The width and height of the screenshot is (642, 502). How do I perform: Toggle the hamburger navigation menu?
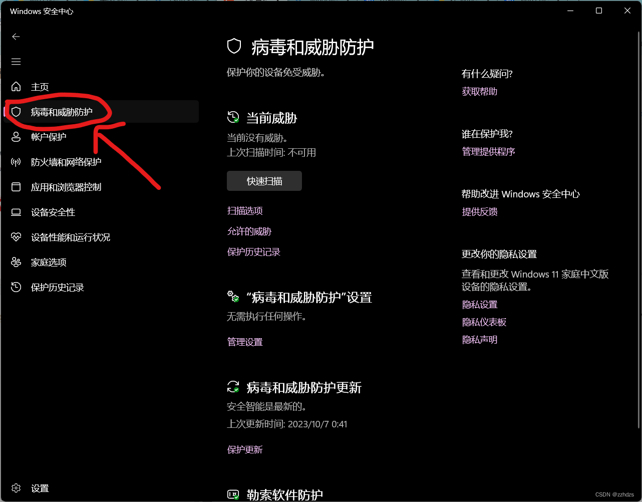click(16, 62)
